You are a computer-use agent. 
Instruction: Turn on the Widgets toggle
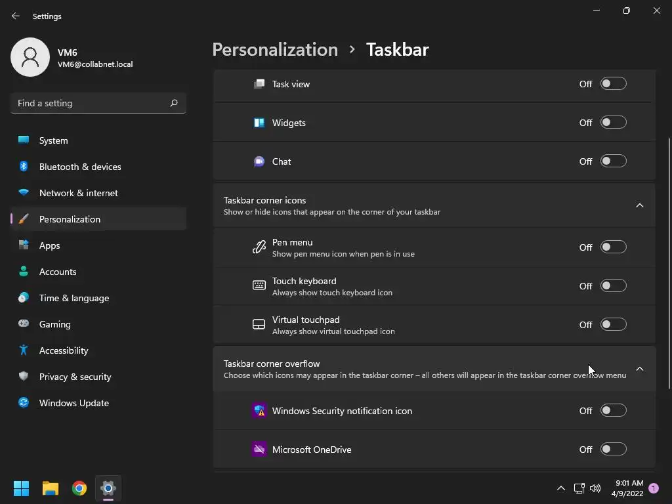[613, 123]
